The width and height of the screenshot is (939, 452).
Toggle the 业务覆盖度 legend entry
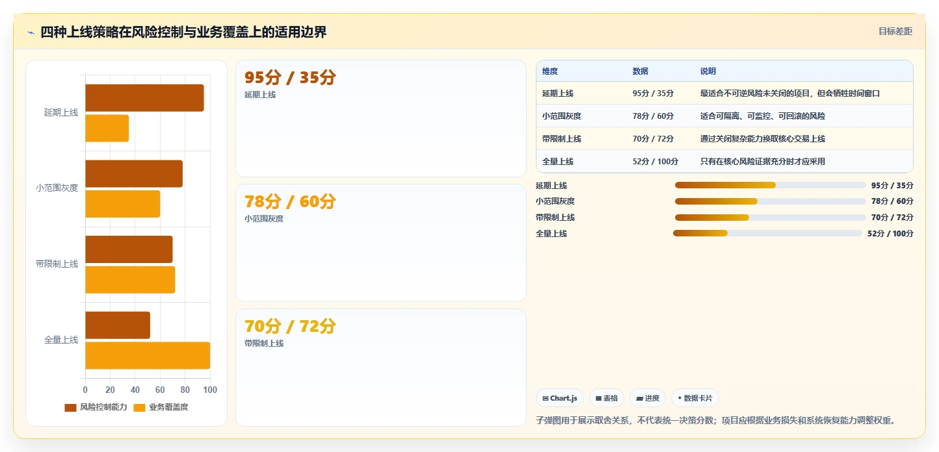pyautogui.click(x=161, y=407)
